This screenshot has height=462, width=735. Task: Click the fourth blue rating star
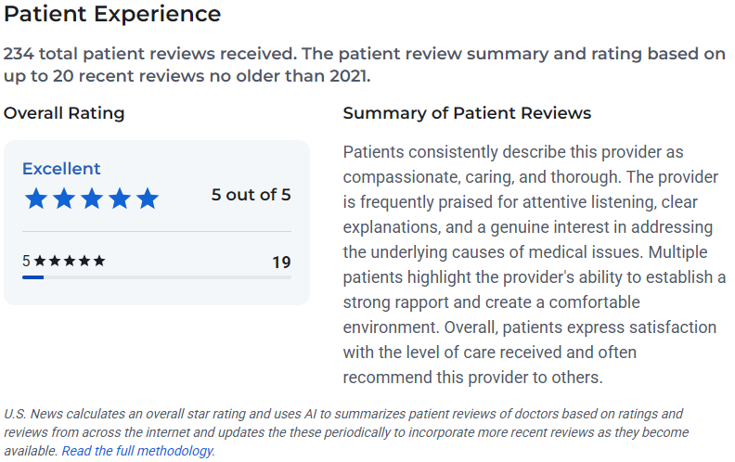point(120,199)
